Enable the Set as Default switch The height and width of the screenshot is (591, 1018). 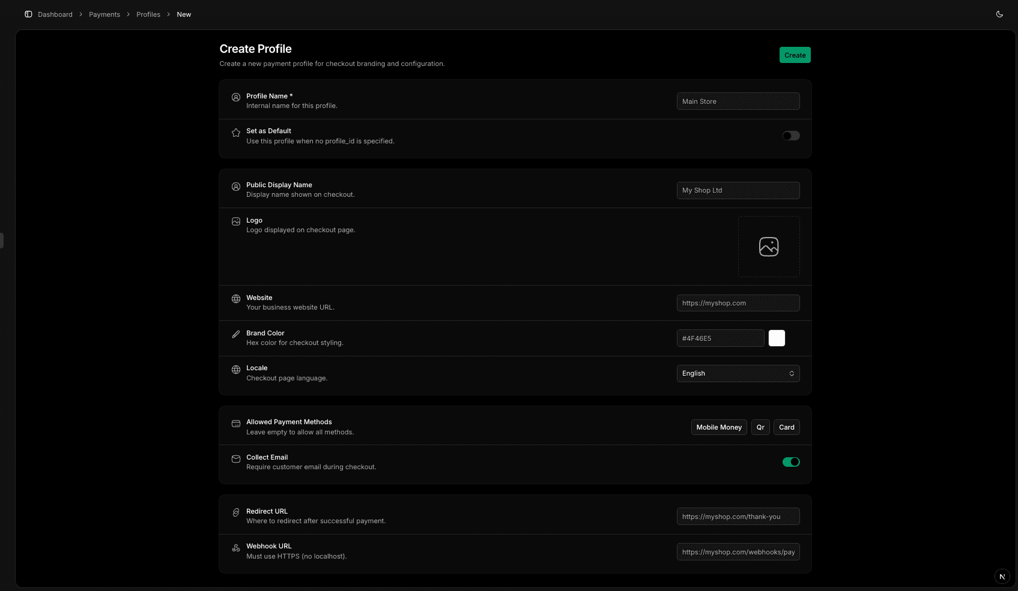790,136
